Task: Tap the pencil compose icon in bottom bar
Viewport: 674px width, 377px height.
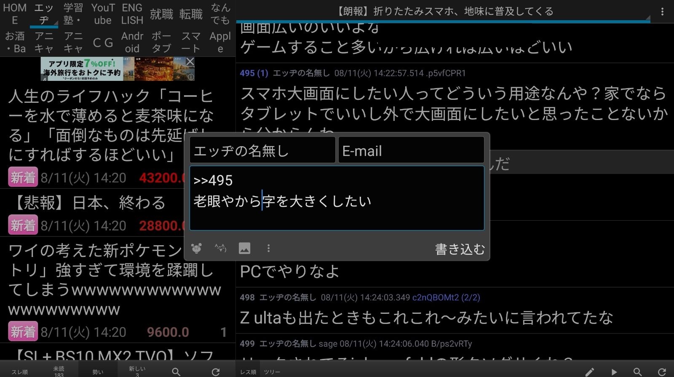Action: pos(590,372)
